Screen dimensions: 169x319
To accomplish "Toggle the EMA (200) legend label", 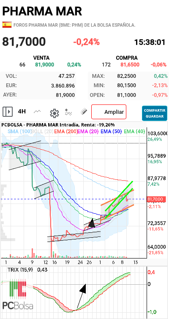I will 66,132.
